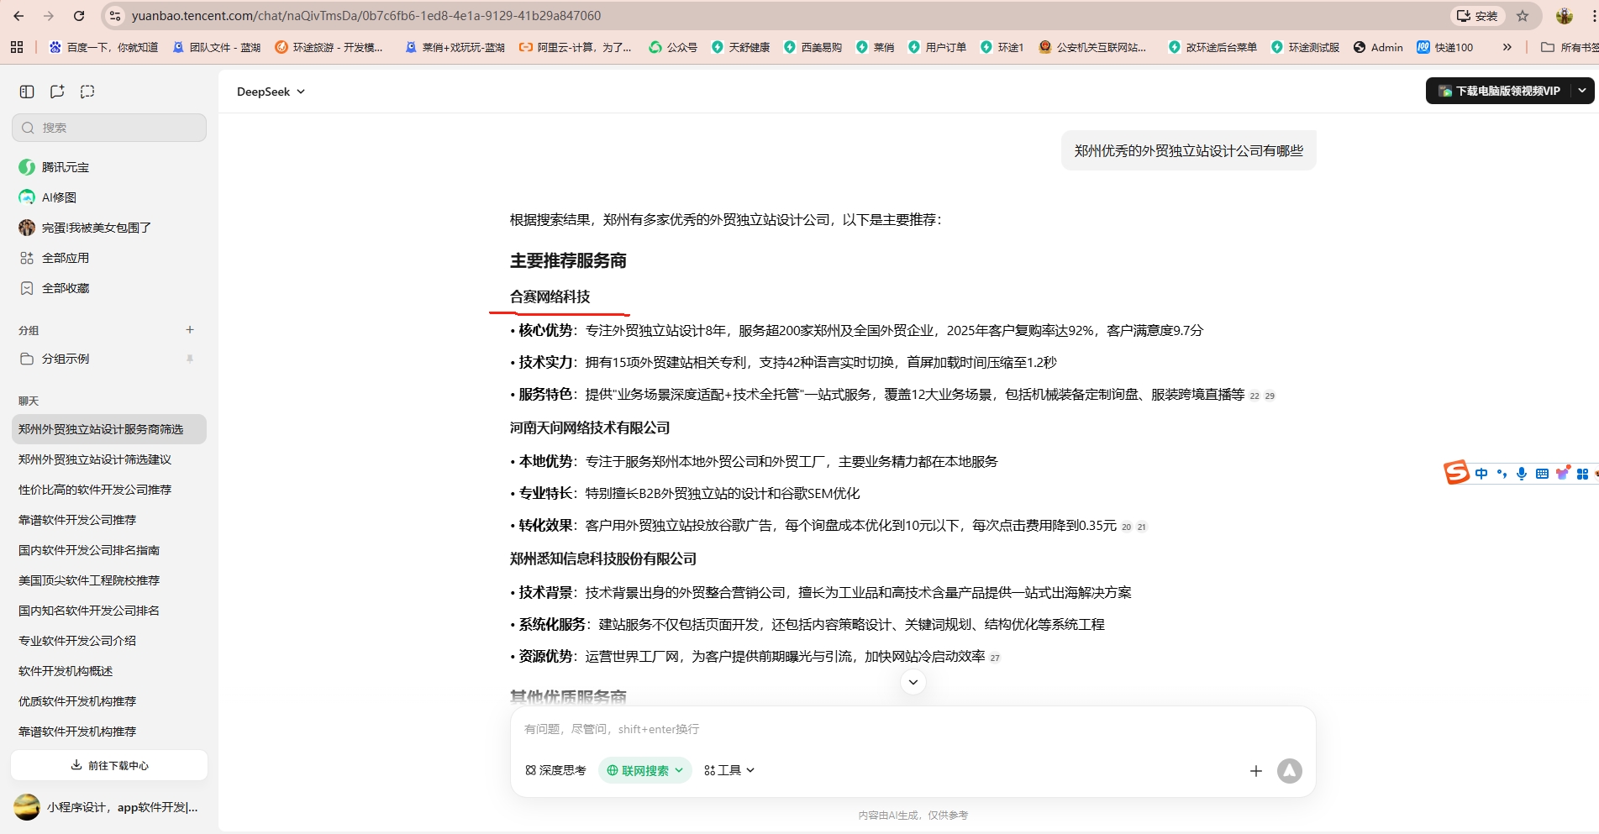This screenshot has height=834, width=1599.
Task: Click the message input field
Action: click(840, 729)
